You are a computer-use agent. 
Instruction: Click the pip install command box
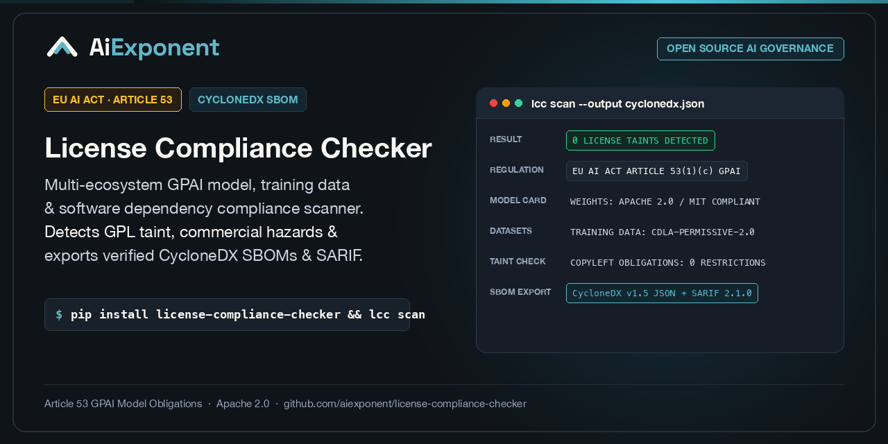click(227, 314)
